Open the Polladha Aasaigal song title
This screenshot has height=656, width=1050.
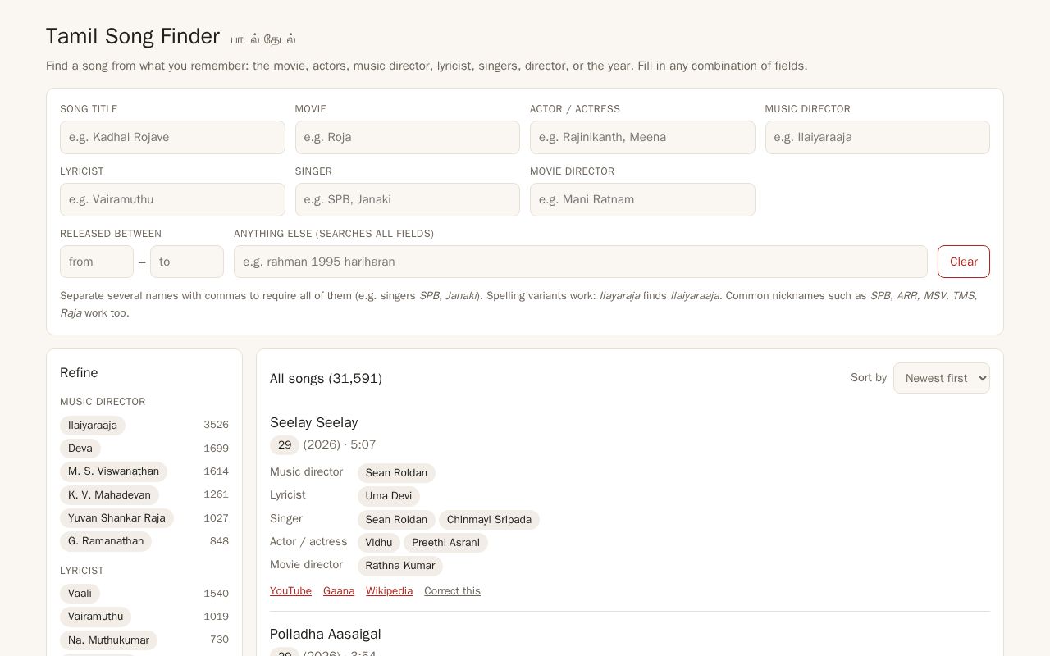click(x=326, y=634)
